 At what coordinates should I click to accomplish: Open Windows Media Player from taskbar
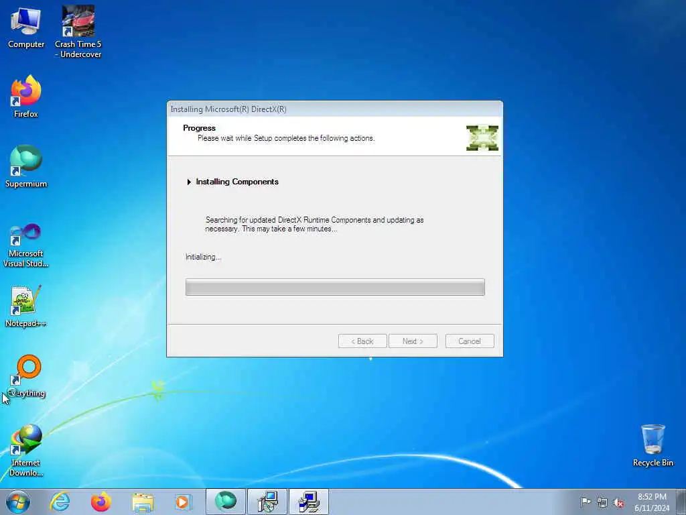183,502
